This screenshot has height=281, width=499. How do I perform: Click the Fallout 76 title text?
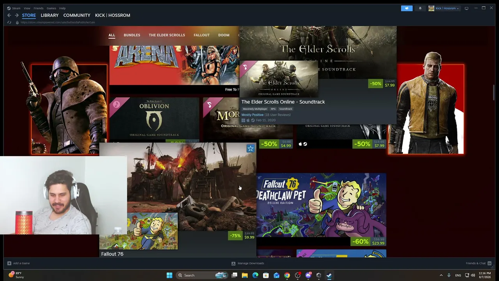[112, 254]
